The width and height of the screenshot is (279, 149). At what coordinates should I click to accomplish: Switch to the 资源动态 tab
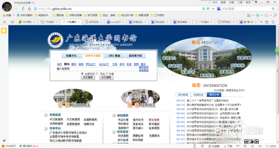coord(198,95)
